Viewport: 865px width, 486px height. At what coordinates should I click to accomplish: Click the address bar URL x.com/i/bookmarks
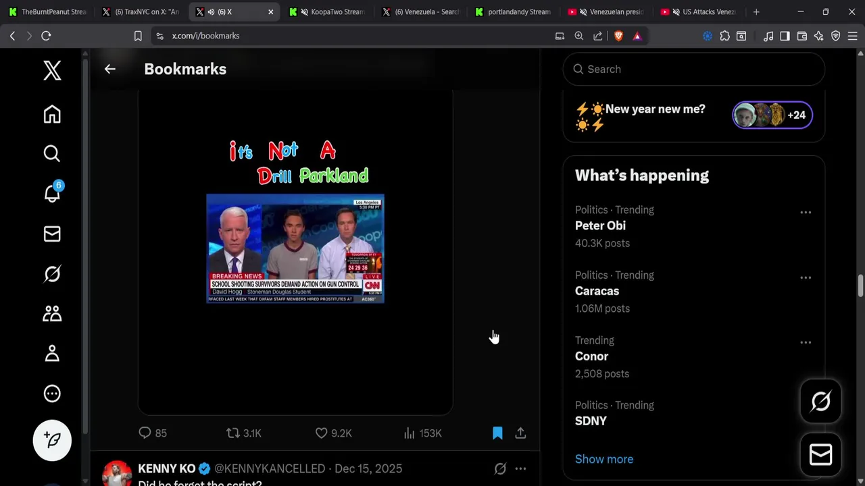[205, 36]
